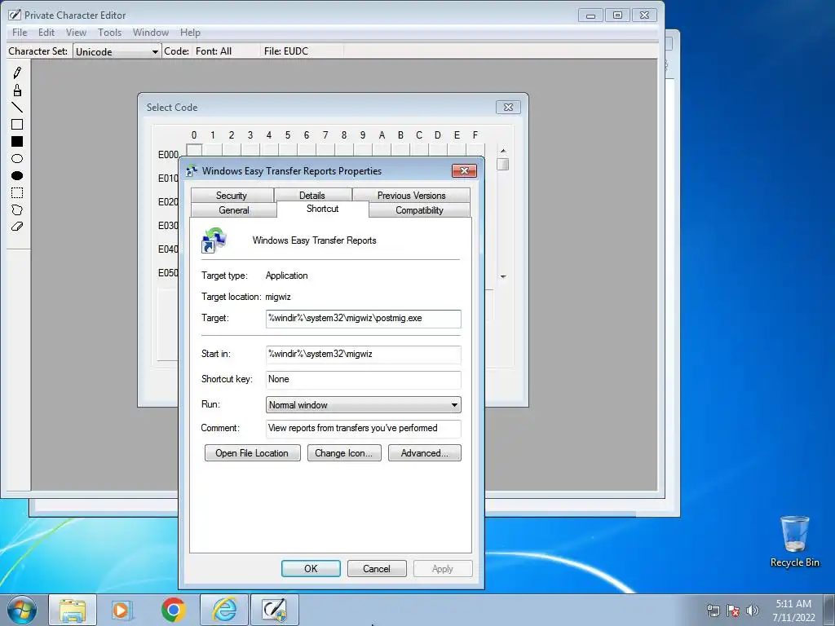Click the taskbar clock showing 5:11 AM
The width and height of the screenshot is (835, 626).
point(793,611)
